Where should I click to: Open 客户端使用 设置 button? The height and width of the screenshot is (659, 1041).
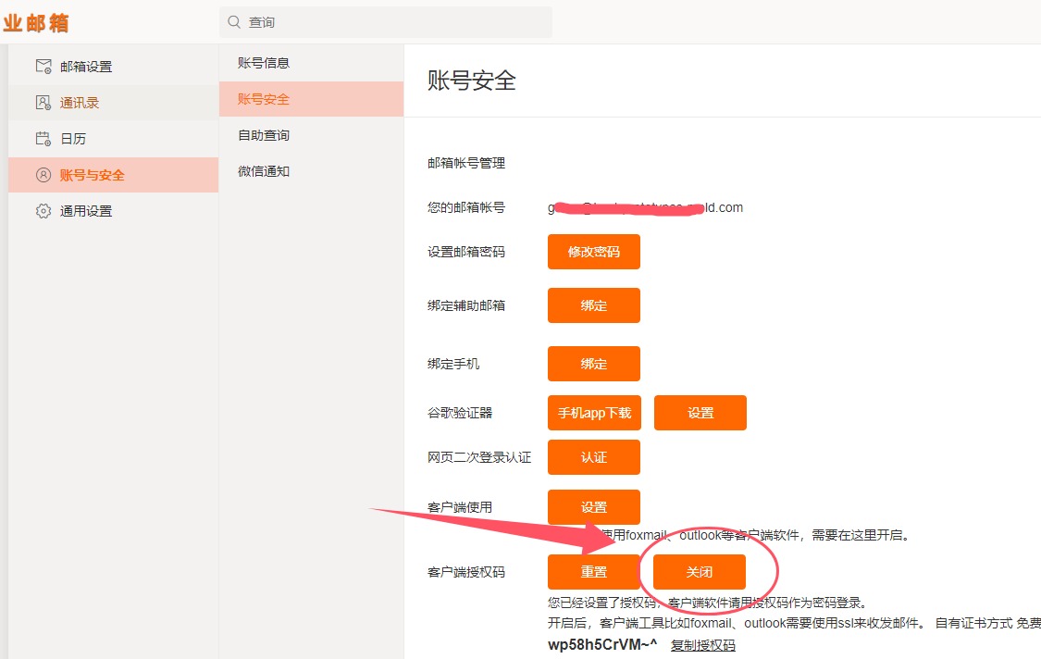point(593,507)
